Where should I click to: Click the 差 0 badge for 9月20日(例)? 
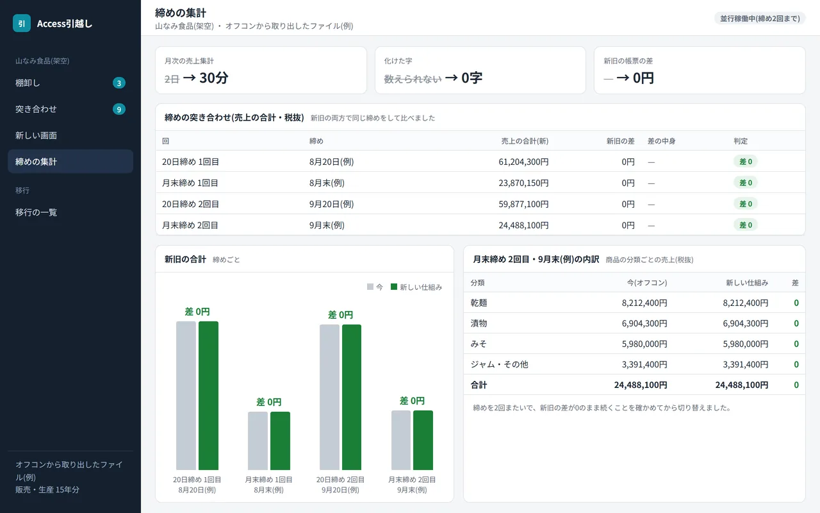pyautogui.click(x=746, y=204)
